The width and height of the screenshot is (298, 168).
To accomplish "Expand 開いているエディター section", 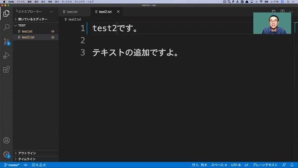I will coord(36,19).
